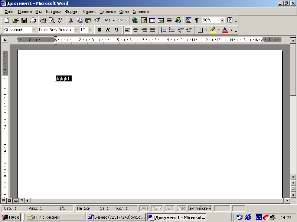Decrease the paragraph indent
The image size is (297, 222).
[181, 30]
